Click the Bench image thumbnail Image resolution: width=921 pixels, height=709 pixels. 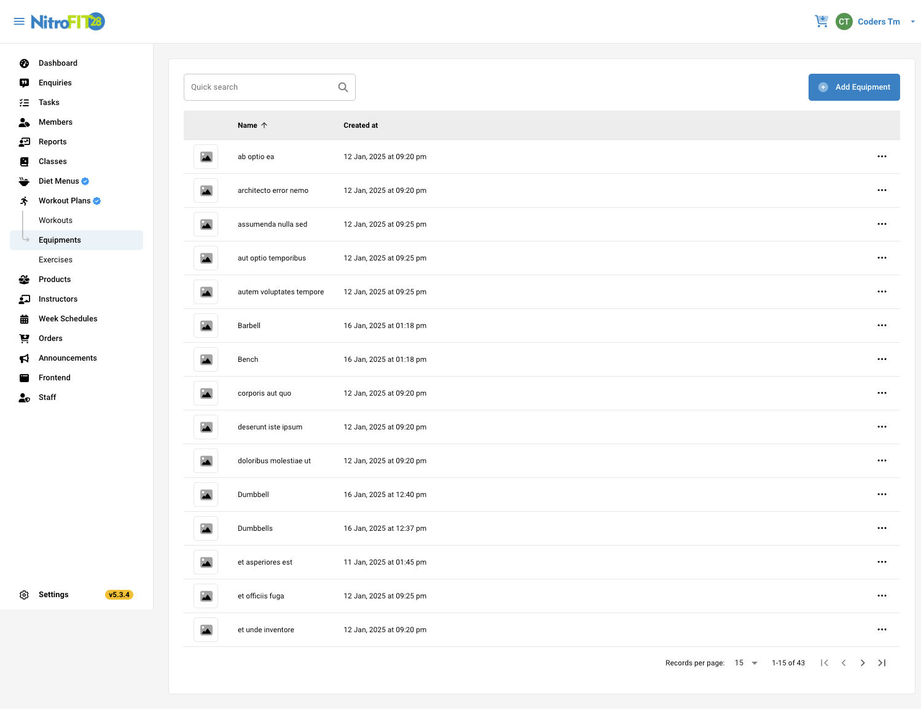coord(206,359)
